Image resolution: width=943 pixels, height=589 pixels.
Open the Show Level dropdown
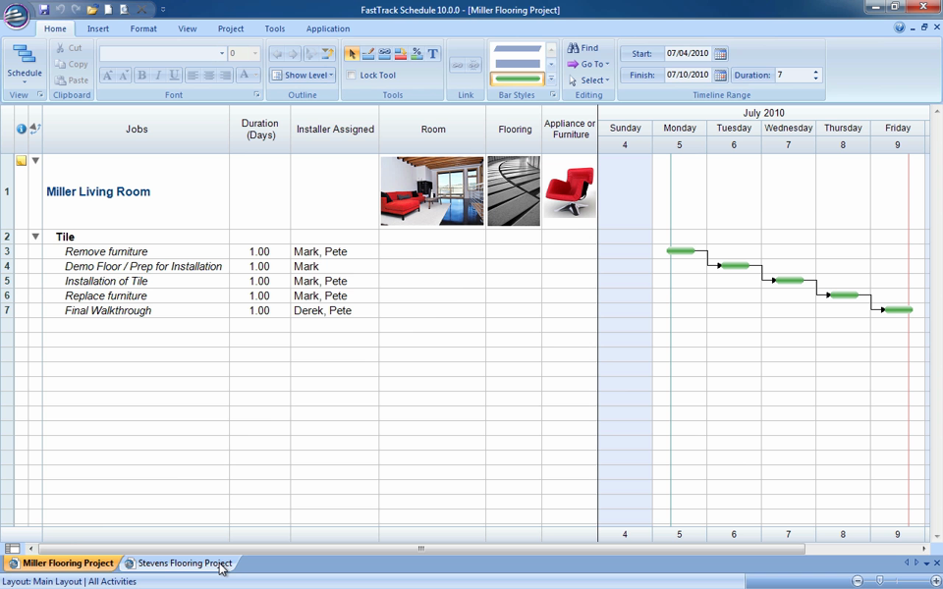pos(303,76)
